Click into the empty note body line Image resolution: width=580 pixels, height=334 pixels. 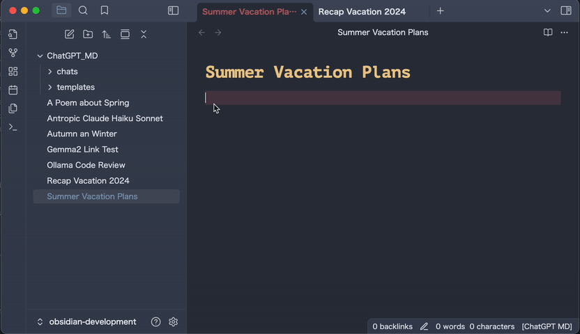[382, 98]
